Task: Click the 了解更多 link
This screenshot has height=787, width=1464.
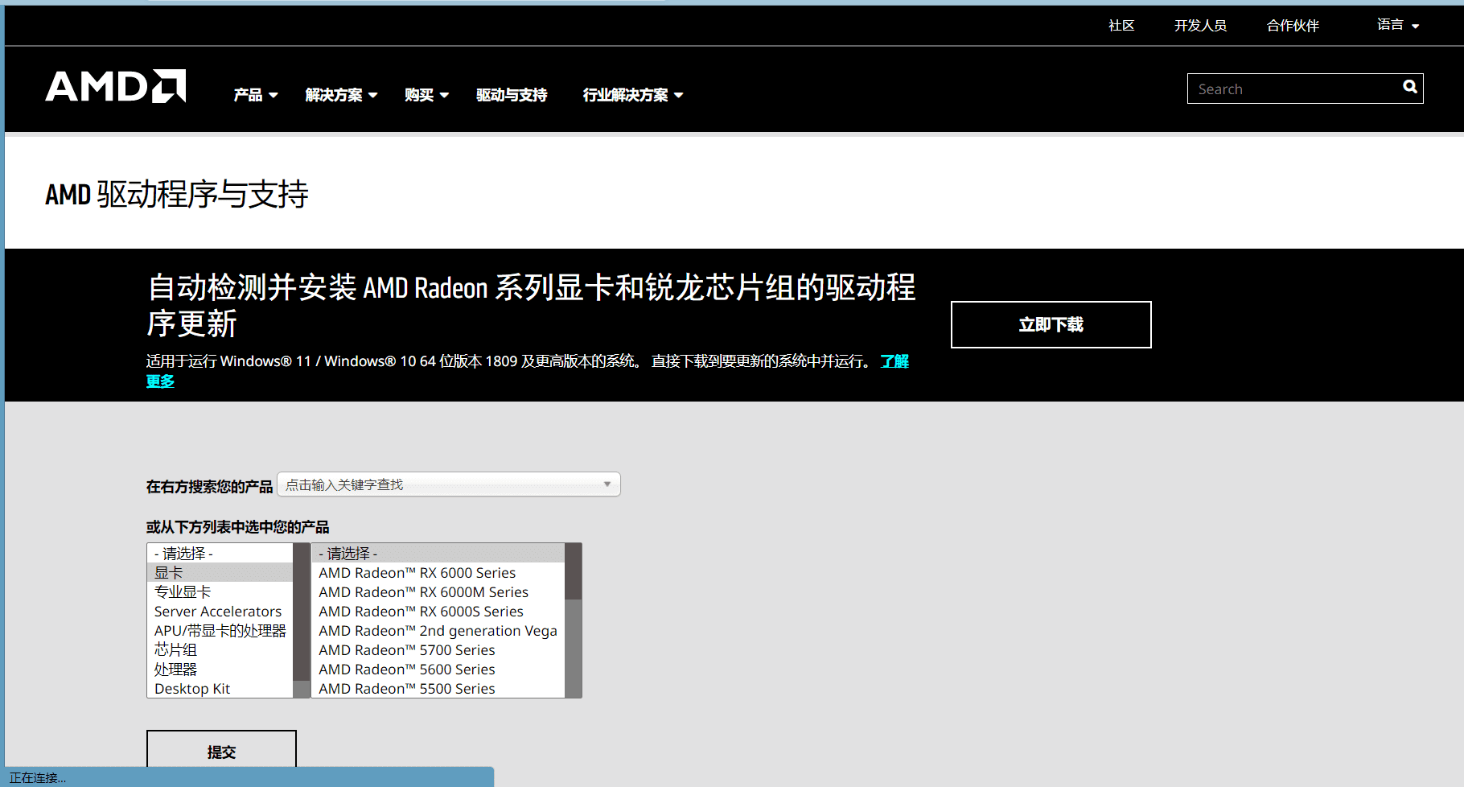Action: [894, 361]
